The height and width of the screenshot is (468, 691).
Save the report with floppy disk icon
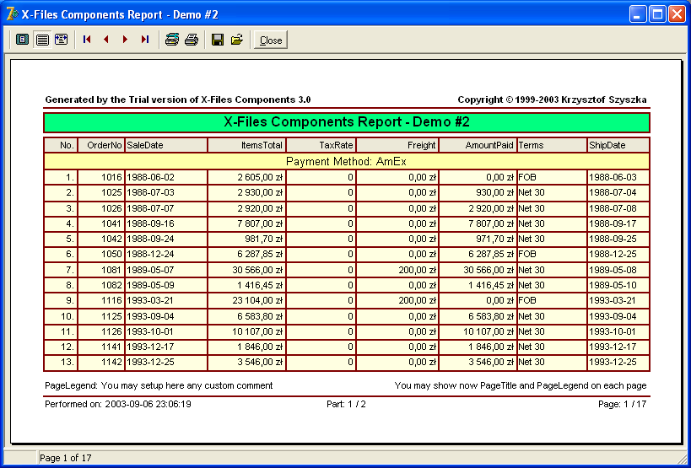point(218,40)
